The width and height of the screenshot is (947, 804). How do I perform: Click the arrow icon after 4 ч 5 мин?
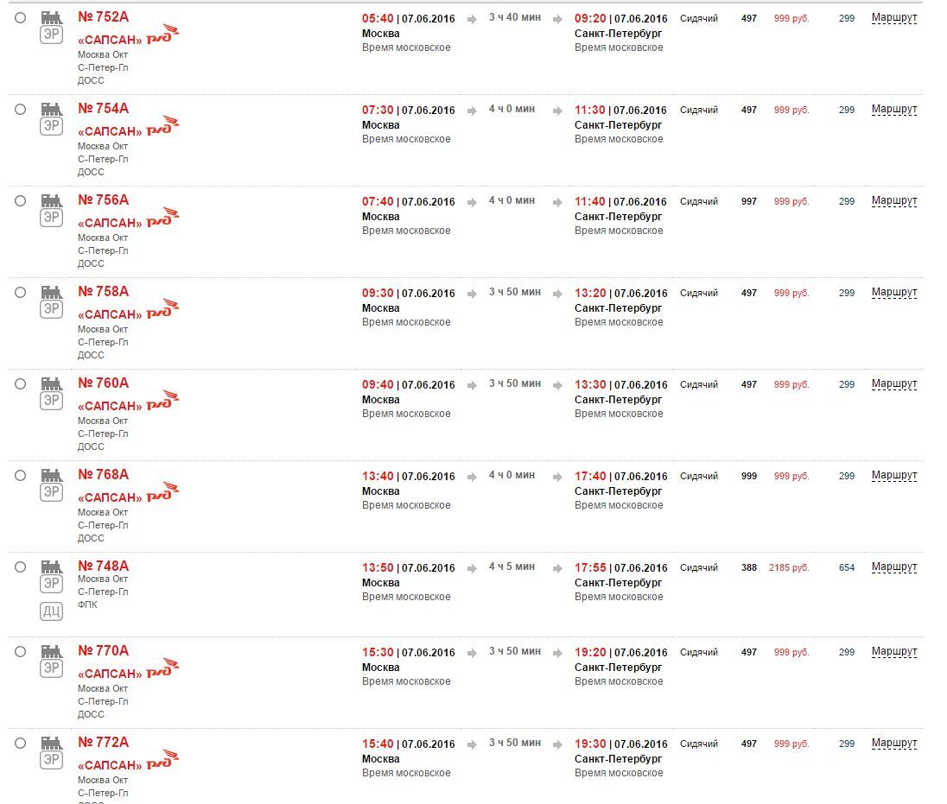click(x=556, y=568)
